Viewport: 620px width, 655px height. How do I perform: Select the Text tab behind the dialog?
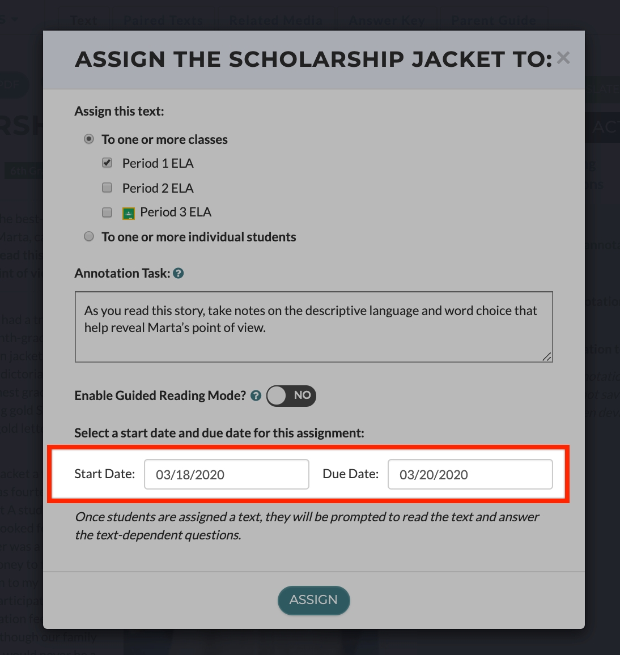click(x=83, y=20)
